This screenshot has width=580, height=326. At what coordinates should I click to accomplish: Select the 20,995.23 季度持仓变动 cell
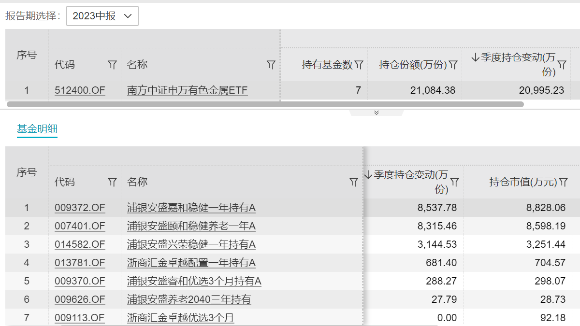(516, 90)
